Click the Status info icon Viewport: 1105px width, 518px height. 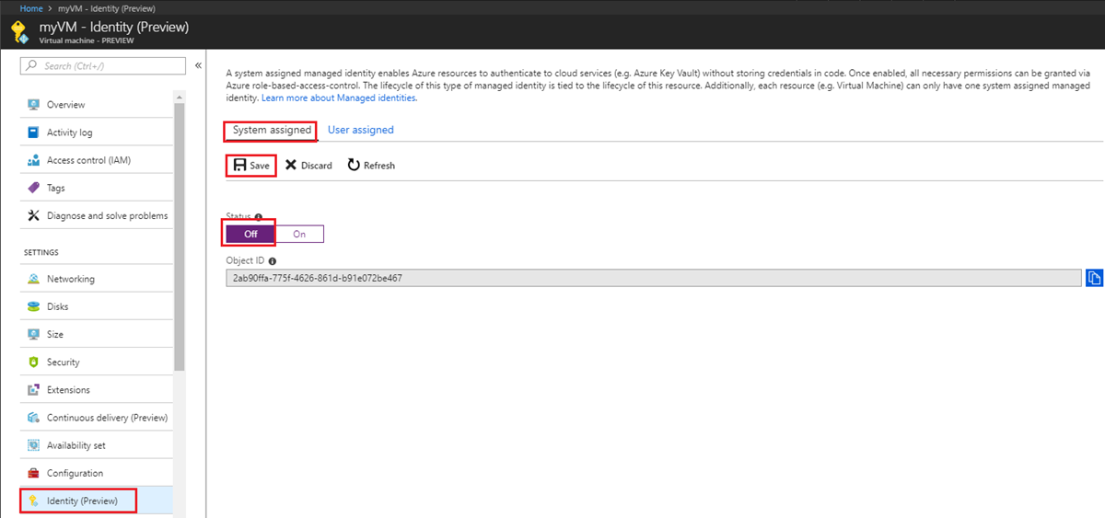[x=259, y=217]
